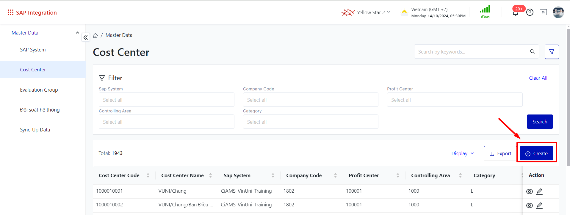This screenshot has width=570, height=215.
Task: Open the Sap System filter dropdown
Action: [x=166, y=100]
